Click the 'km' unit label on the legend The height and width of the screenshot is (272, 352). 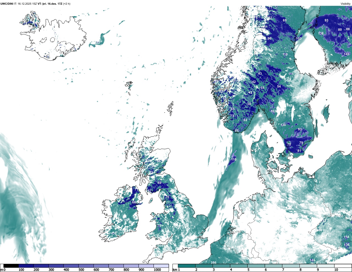pos(175,270)
